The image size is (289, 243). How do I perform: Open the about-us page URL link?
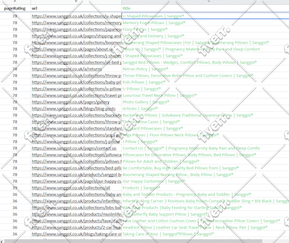point(73,49)
